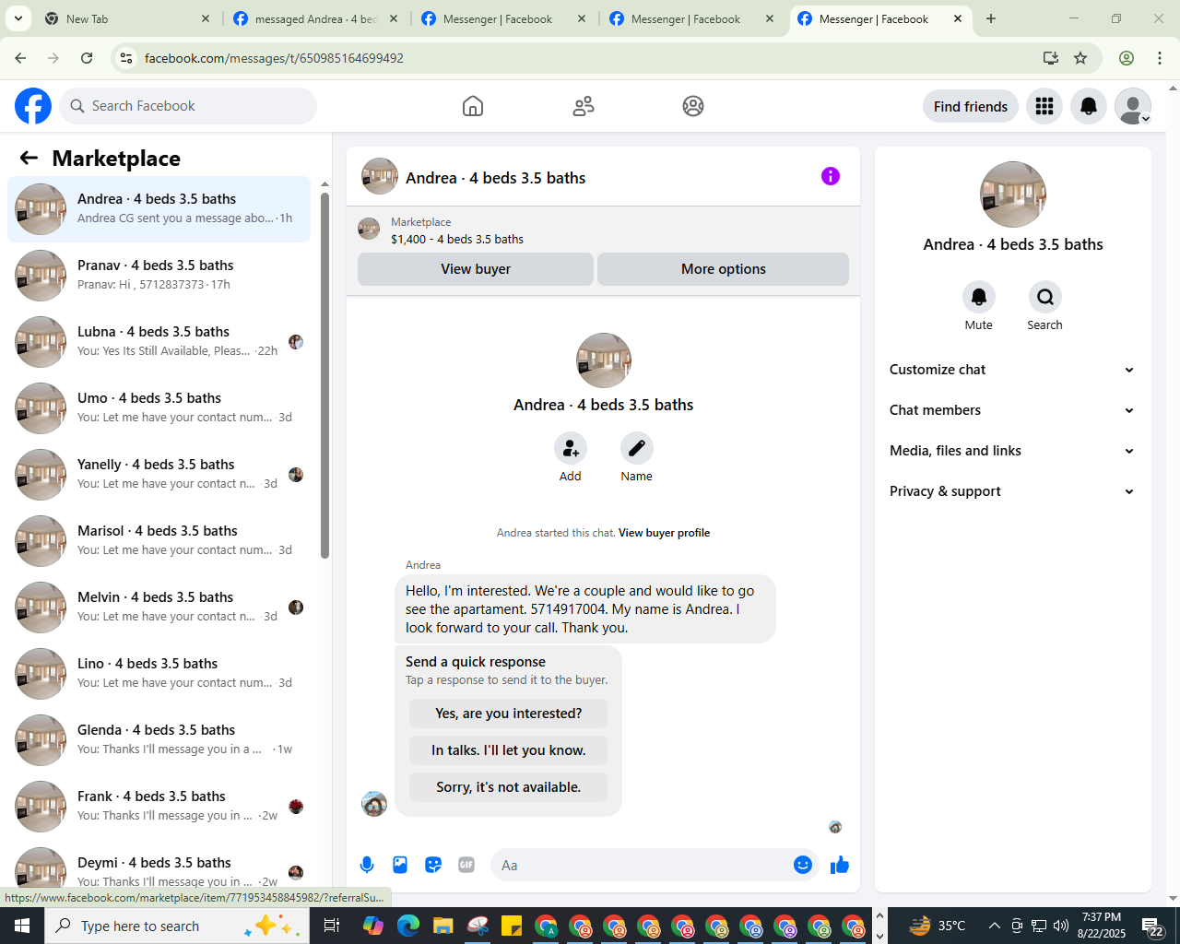View site information icon in address bar

127,58
